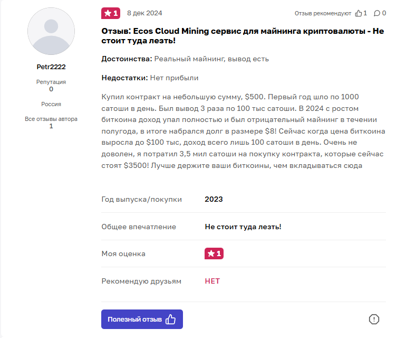
Task: Open comments via speech bubble icon
Action: pyautogui.click(x=376, y=13)
